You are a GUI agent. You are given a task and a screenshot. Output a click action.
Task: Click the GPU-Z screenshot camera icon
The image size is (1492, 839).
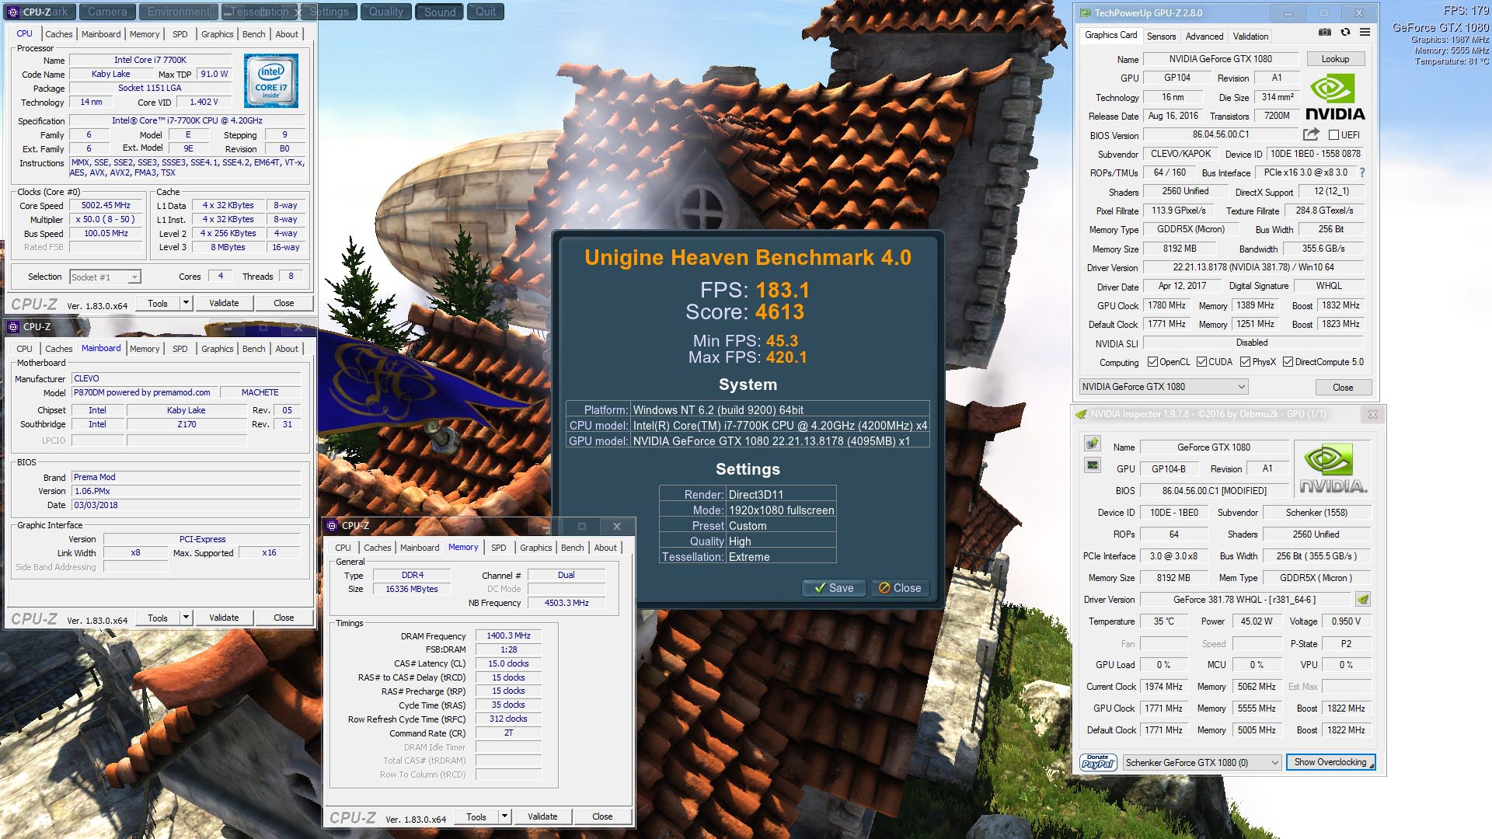click(x=1325, y=33)
